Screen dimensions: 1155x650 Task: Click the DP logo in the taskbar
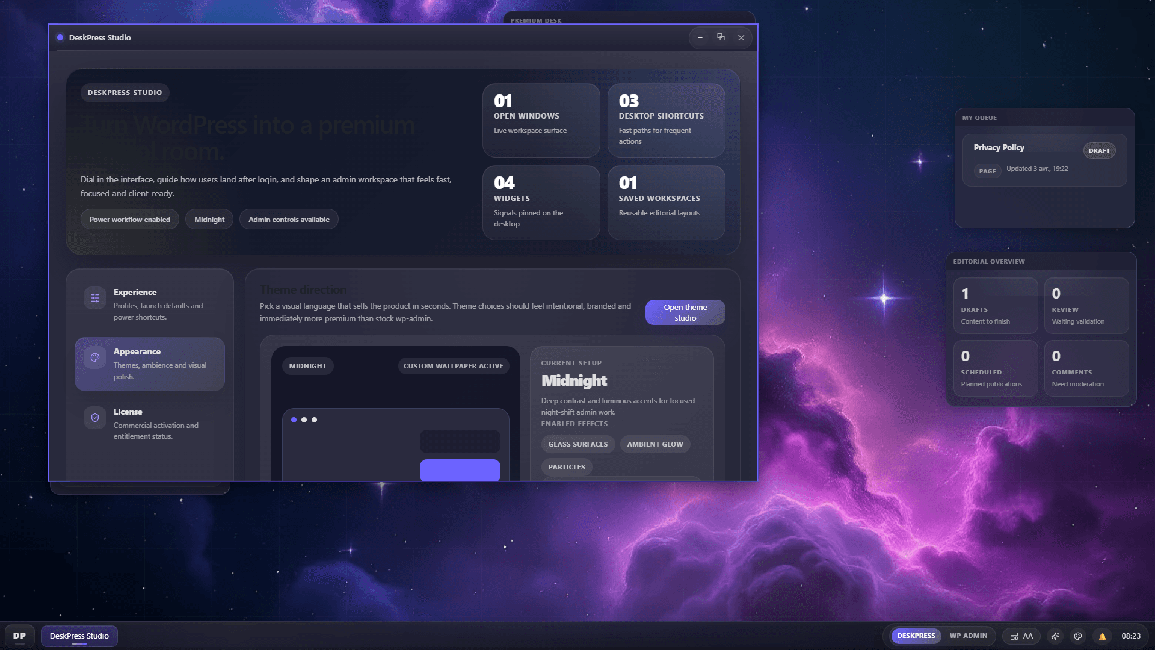tap(20, 636)
